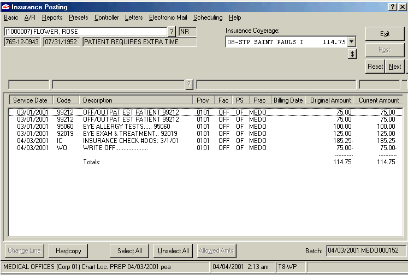Image resolution: width=408 pixels, height=275 pixels.
Task: Click the Reset button
Action: click(375, 67)
